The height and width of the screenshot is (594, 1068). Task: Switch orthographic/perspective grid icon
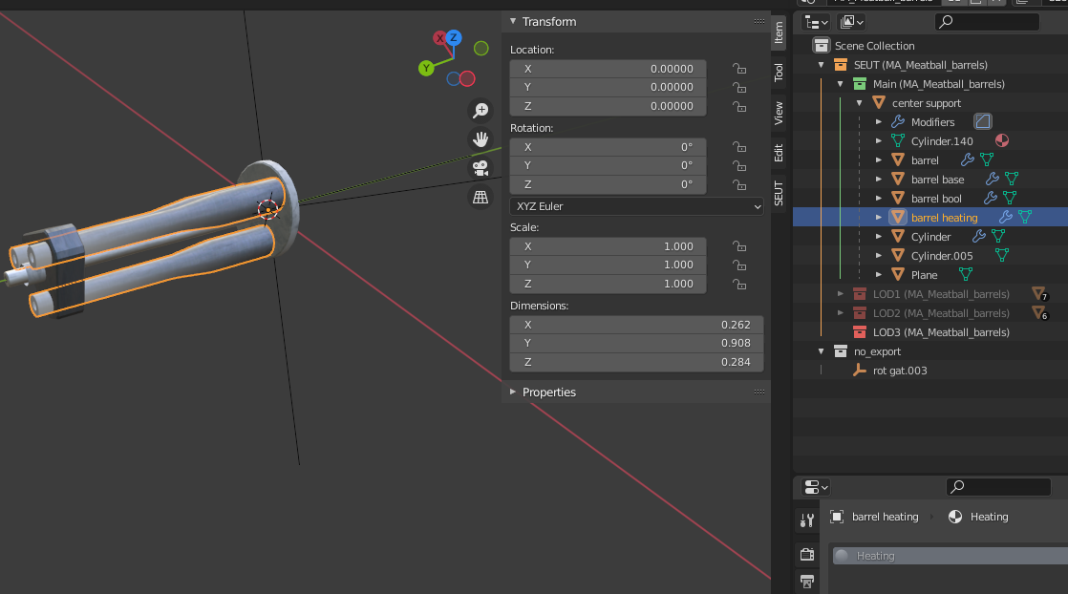pos(481,198)
